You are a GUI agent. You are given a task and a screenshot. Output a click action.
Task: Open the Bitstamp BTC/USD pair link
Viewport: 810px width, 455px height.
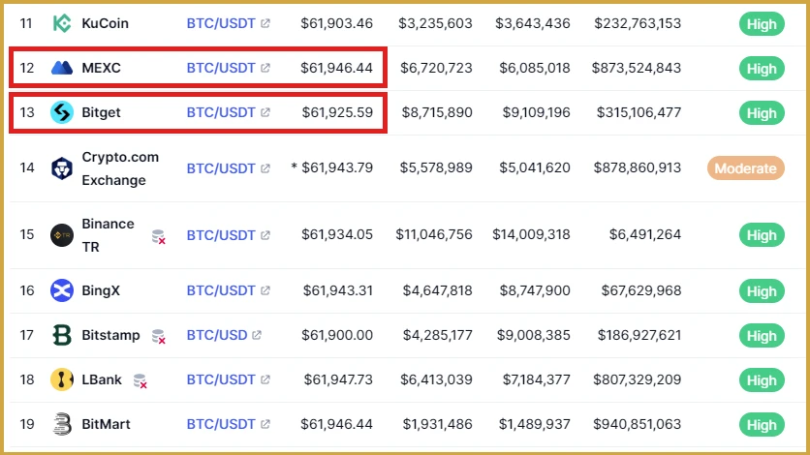point(217,335)
